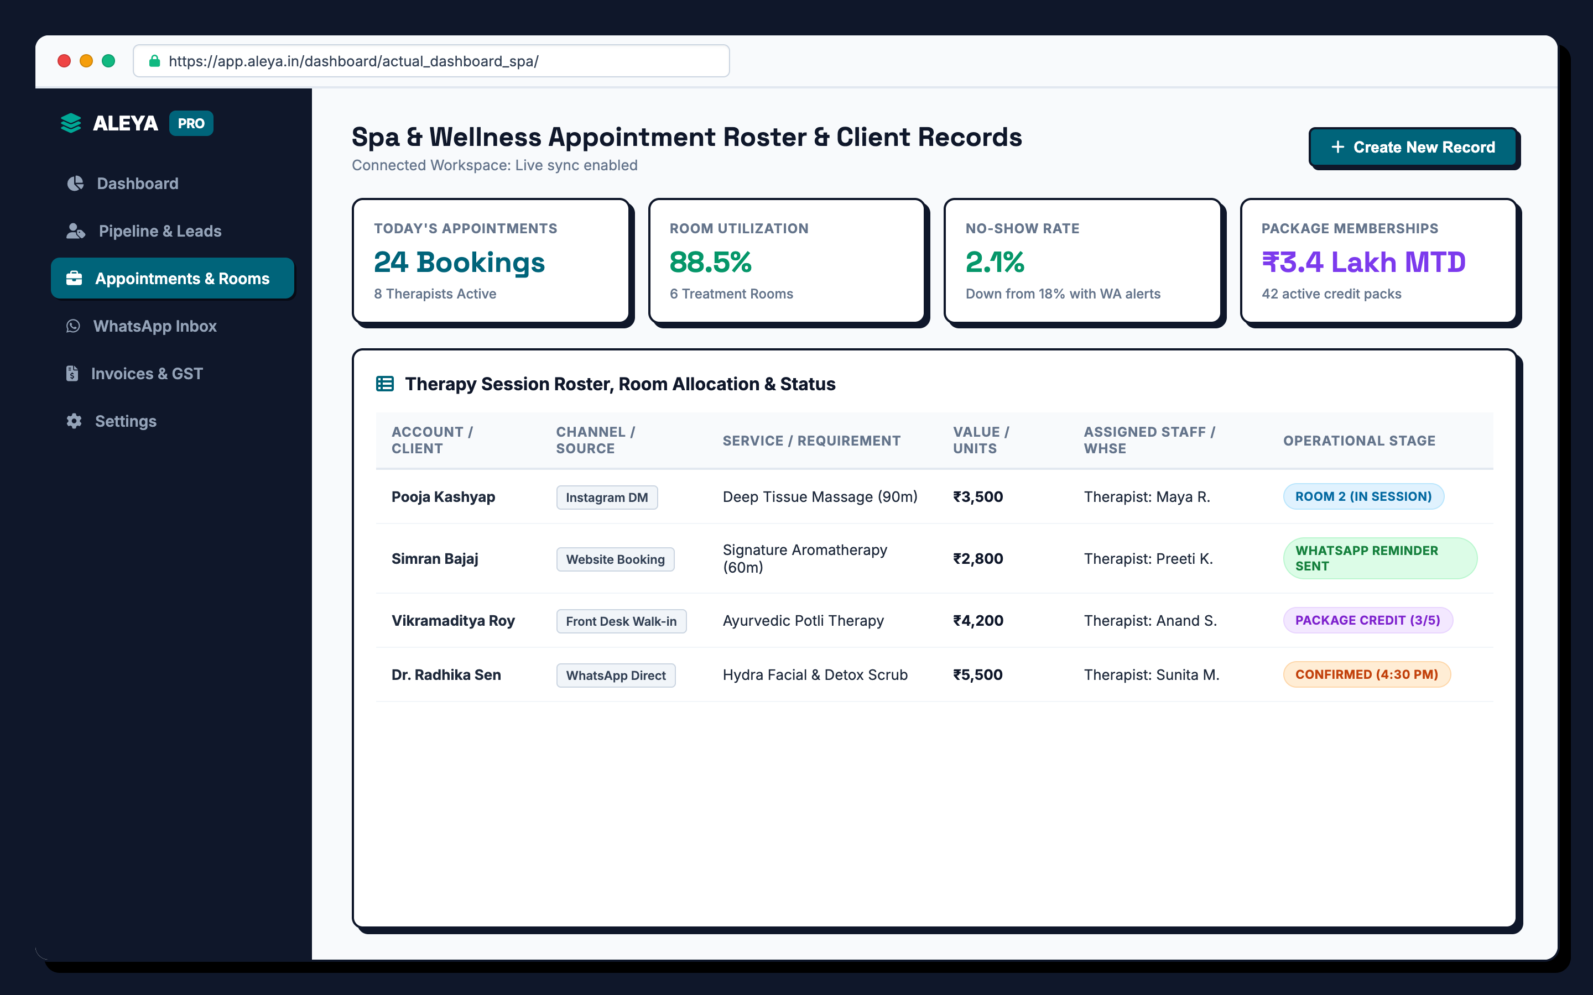Open the Package Memberships card
This screenshot has height=995, width=1593.
pos(1379,260)
